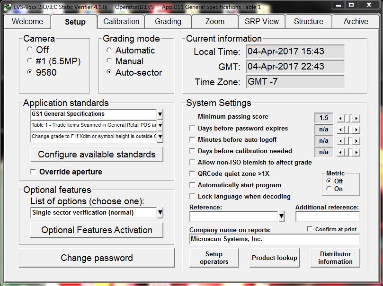
Task: Enable Automatically start program checkbox
Action: [192, 185]
